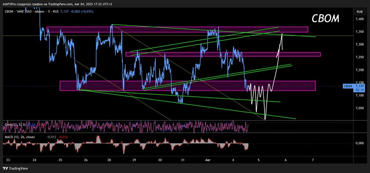This screenshot has height=173, width=370.
Task: Click the 7,050 price axis label
Action: click(x=360, y=108)
